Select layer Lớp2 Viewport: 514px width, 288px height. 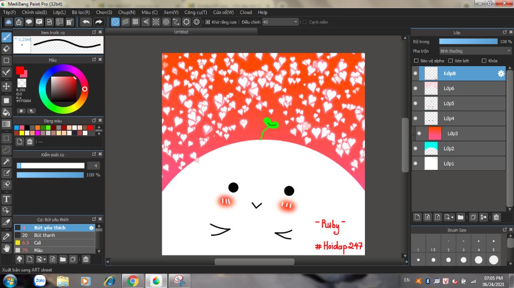tap(459, 149)
